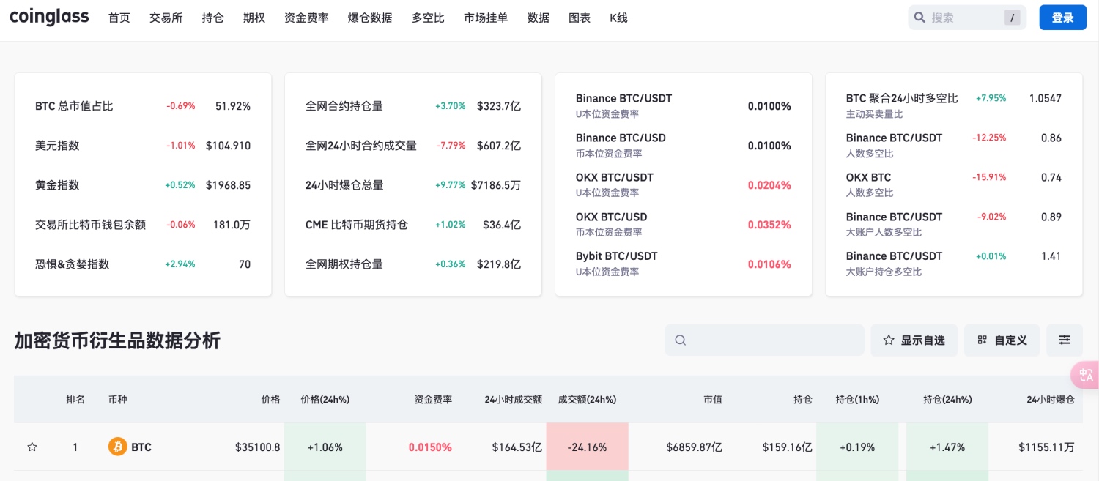Screen dimensions: 1099x481
Task: Click the slash shortcut key badge
Action: click(1012, 18)
